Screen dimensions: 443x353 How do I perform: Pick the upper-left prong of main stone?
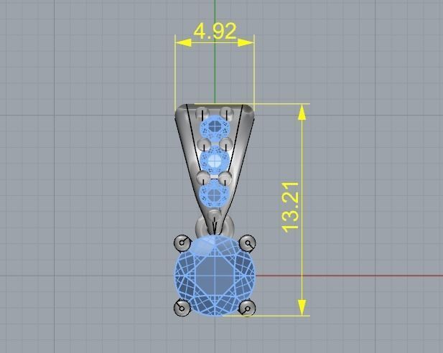[x=182, y=243]
